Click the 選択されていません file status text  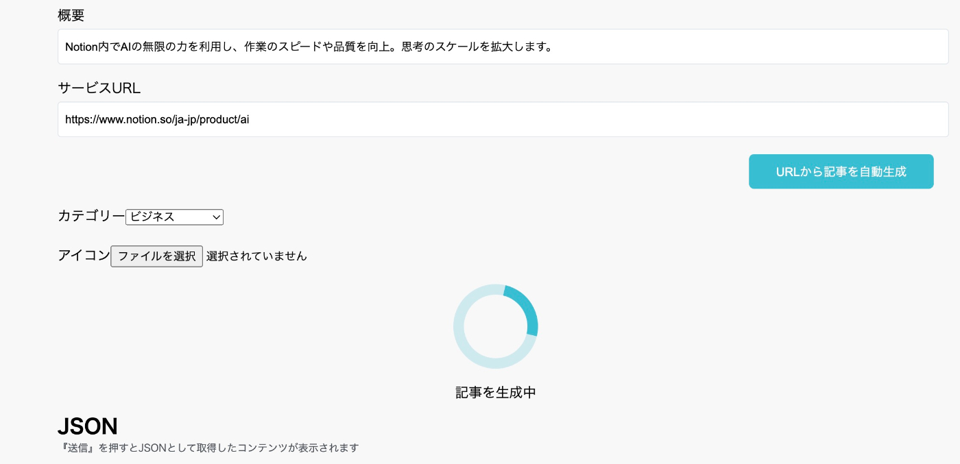tap(256, 256)
